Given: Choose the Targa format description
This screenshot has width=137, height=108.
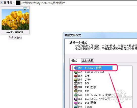Looking at the screenshot, I should pyautogui.click(x=89, y=107).
